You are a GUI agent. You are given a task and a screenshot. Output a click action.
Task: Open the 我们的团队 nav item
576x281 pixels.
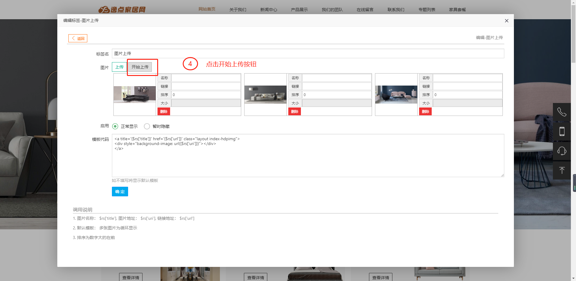(332, 10)
